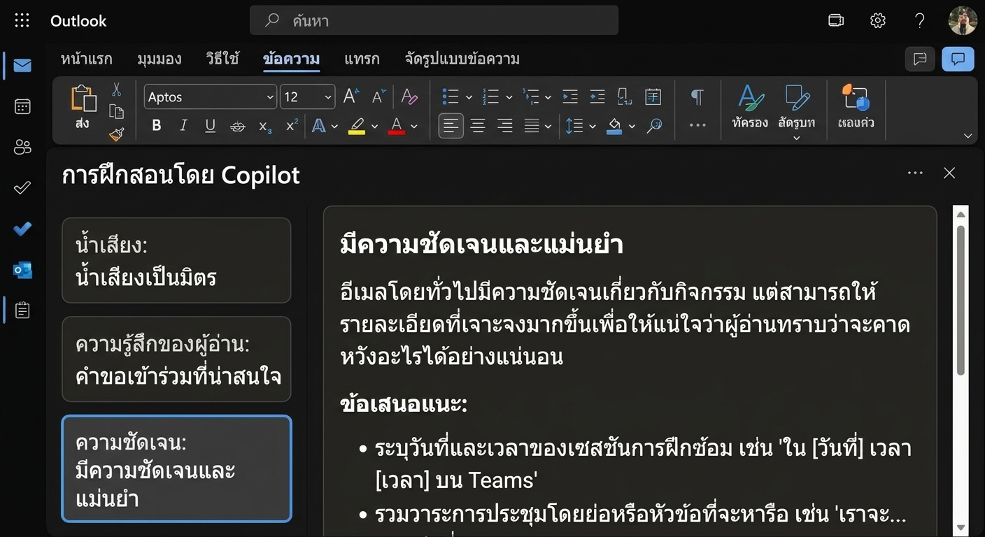Click the Cut scissors icon

(116, 89)
